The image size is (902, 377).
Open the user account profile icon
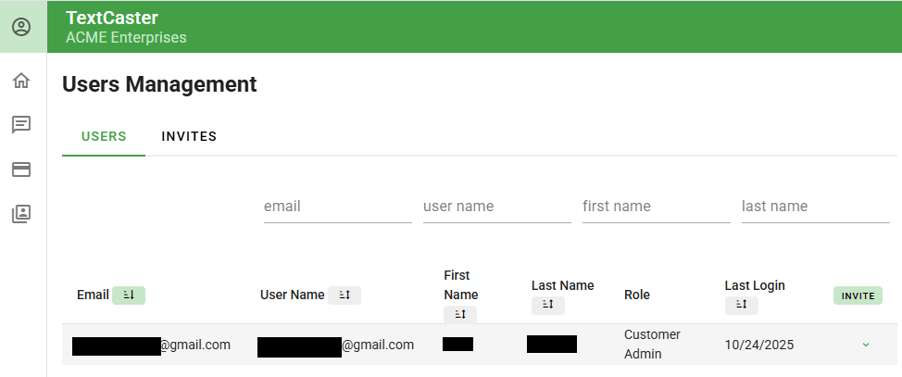point(21,27)
